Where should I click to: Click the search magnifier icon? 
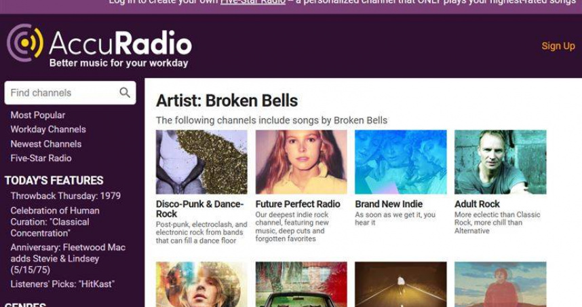125,92
